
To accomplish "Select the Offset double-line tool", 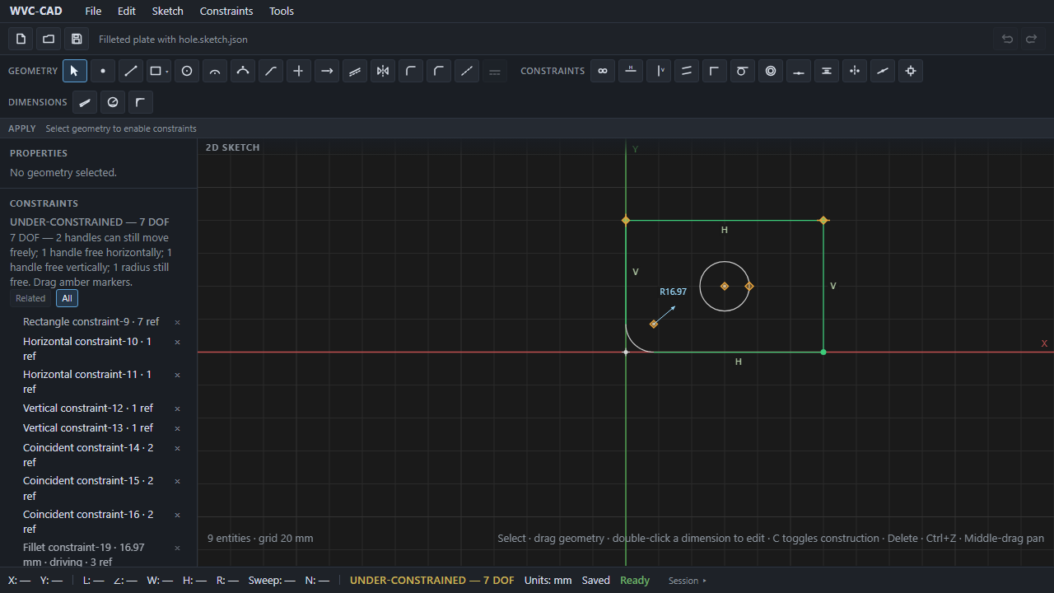I will click(x=355, y=71).
